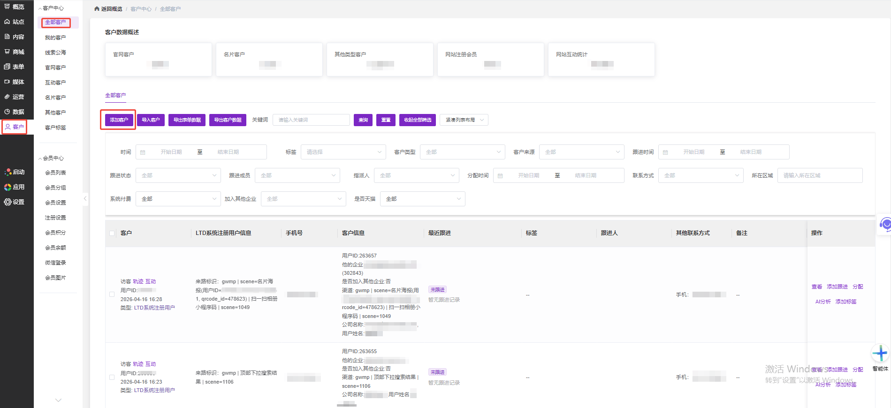Check the second customer row checkbox

coord(112,377)
